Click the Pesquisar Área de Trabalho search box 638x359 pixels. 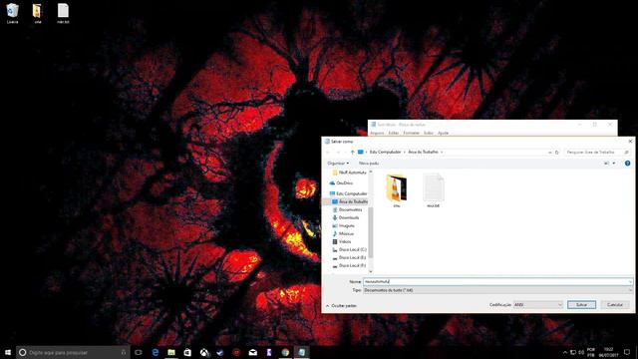pyautogui.click(x=597, y=153)
